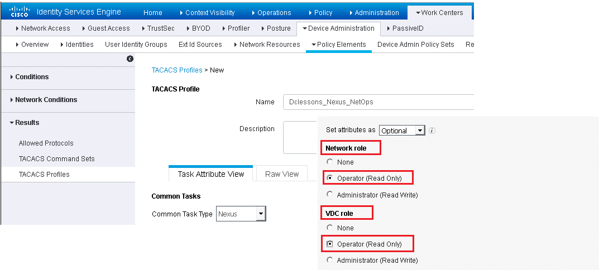The width and height of the screenshot is (599, 270).
Task: Click the Cisco logo
Action: [x=19, y=12]
